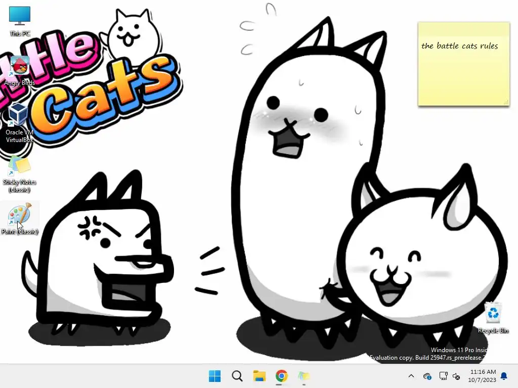518x388 pixels.
Task: Click the Angry Birds label text
Action: (x=20, y=83)
